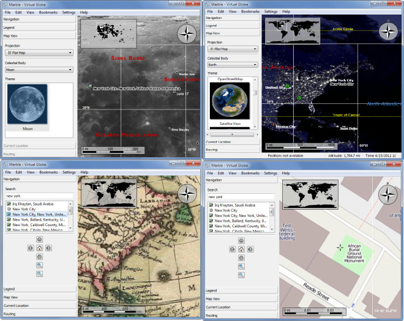404x321 pixels.
Task: Select Satellite View globe theme thumbnail
Action: click(230, 101)
